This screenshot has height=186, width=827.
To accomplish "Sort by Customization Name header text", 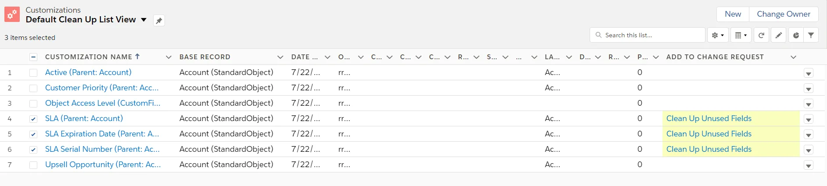I will point(89,57).
